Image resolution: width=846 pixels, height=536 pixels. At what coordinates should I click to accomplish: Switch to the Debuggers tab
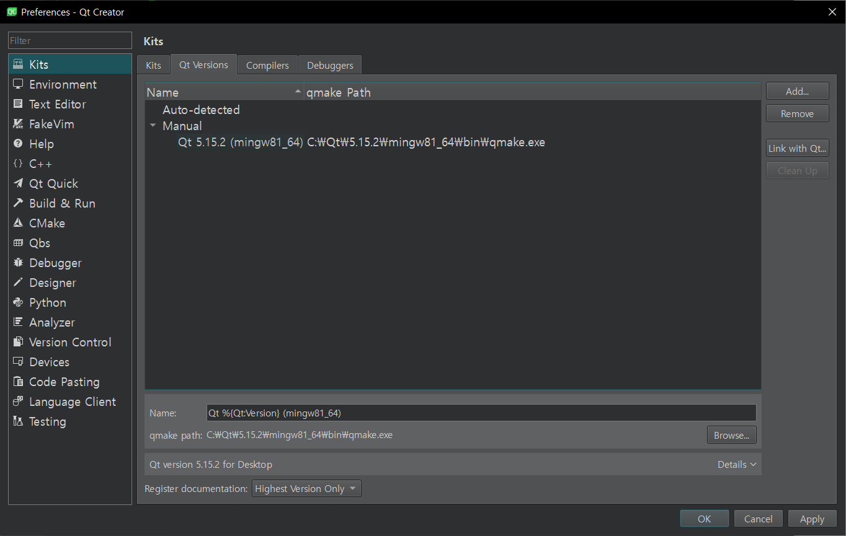pos(330,65)
